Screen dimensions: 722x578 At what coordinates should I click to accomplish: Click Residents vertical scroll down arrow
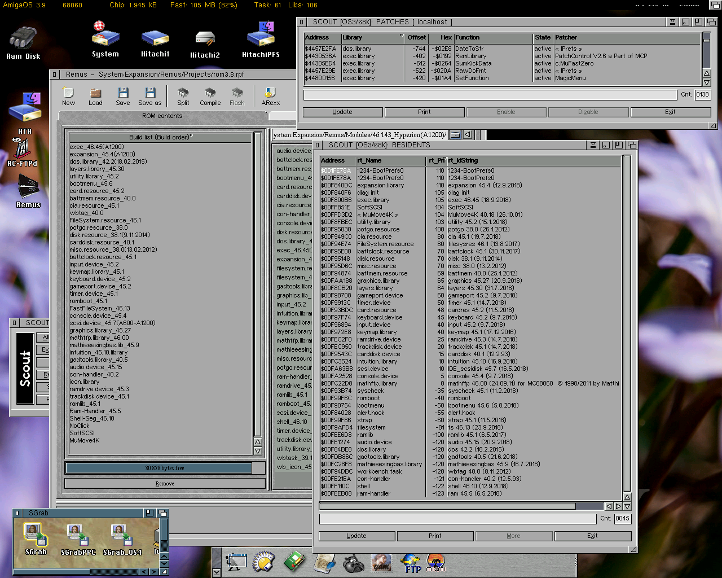[x=627, y=506]
